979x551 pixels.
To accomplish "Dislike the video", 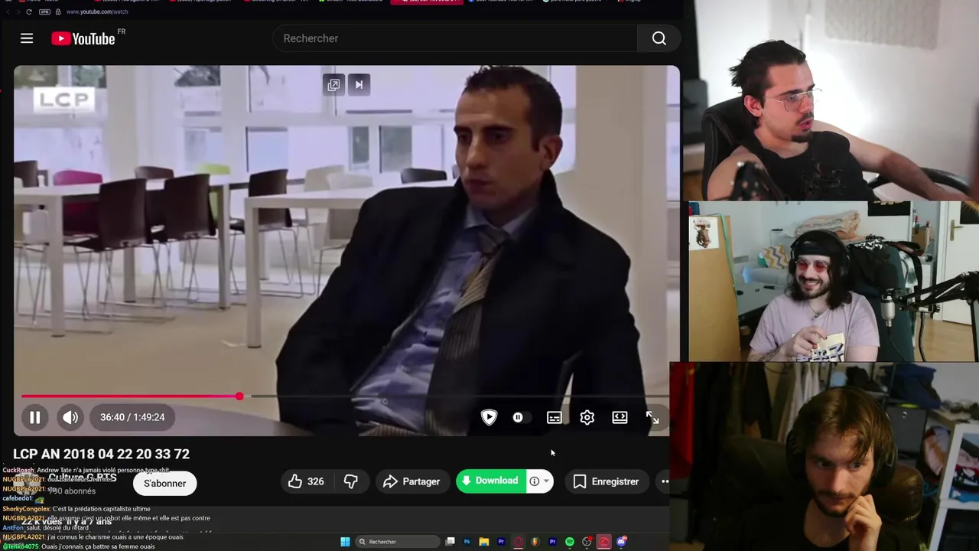I will [x=351, y=481].
